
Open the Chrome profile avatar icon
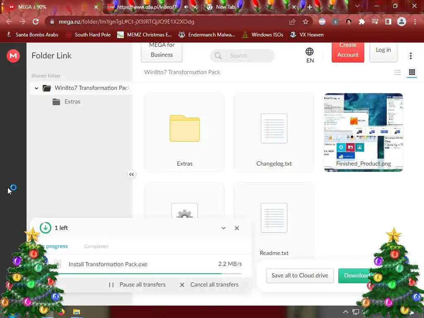[x=402, y=22]
